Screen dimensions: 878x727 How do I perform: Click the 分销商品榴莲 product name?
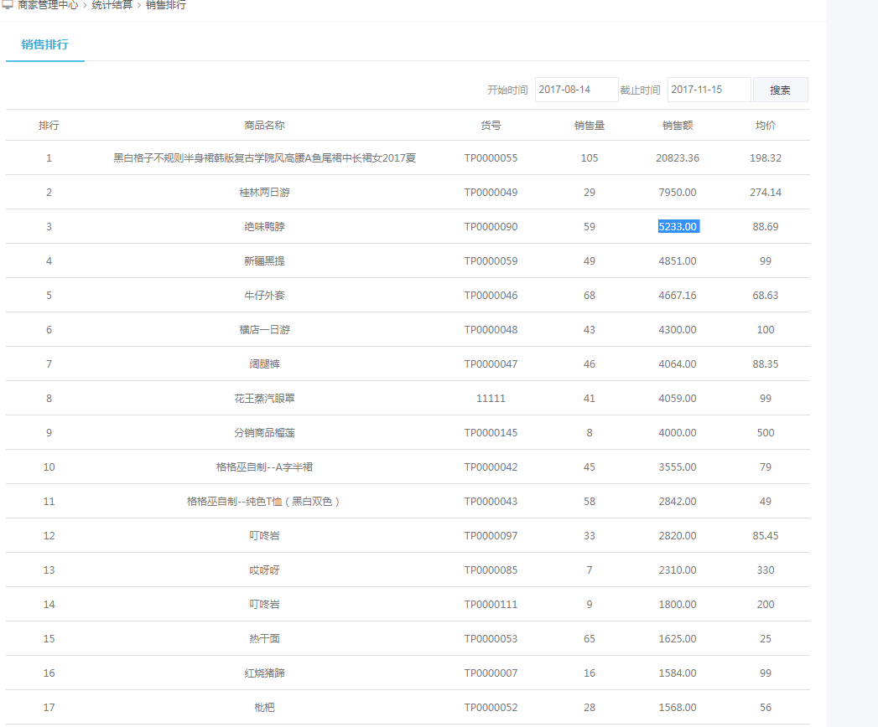tap(264, 433)
